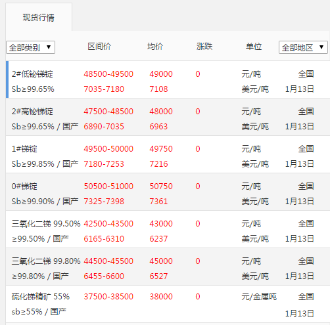
Task: Expand the 全部地区 region dropdown
Action: point(303,47)
